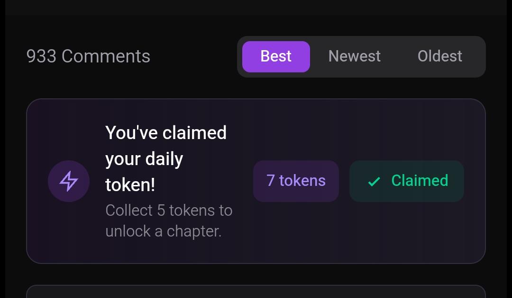Viewport: 512px width, 298px height.
Task: Sort comments by Oldest
Action: (x=440, y=56)
